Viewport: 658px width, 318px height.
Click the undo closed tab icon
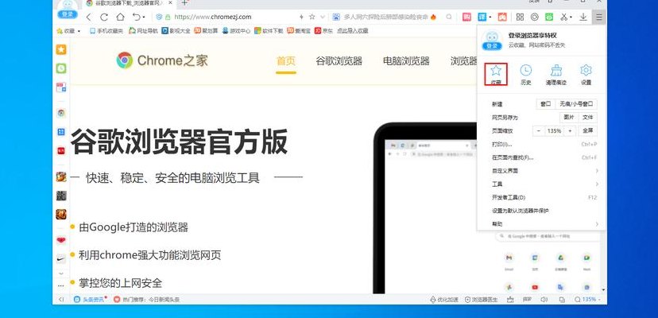point(137,17)
